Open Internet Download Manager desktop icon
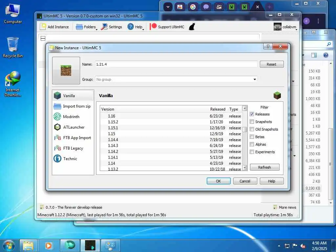Viewport: 336px width, 252px height. (x=13, y=84)
